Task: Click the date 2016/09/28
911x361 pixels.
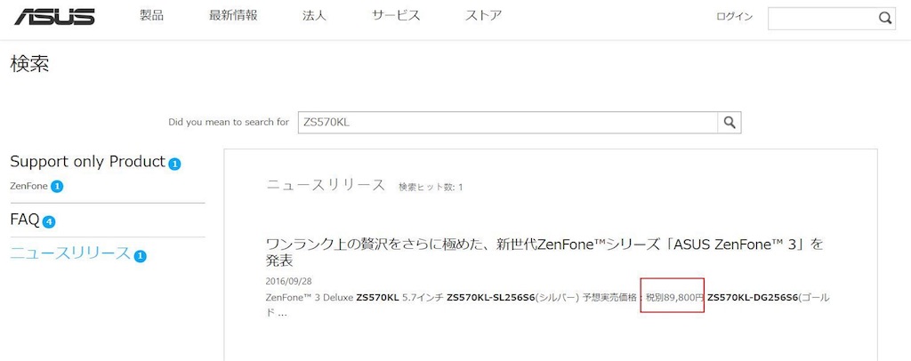Action: coord(289,282)
